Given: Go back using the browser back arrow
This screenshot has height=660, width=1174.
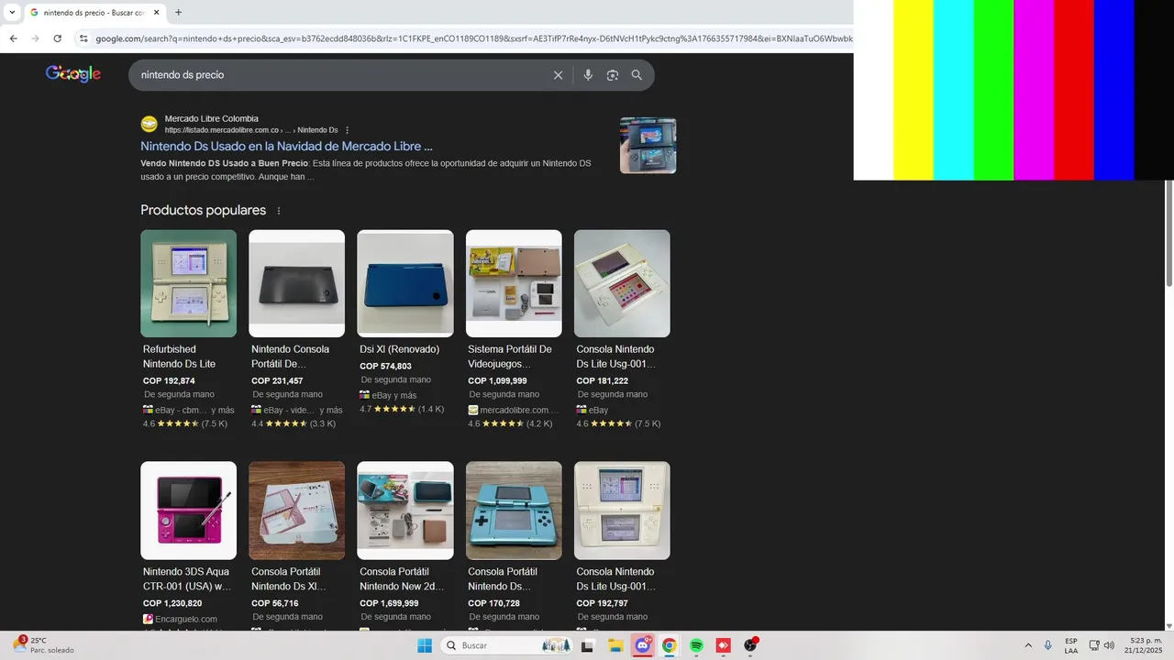Looking at the screenshot, I should tap(13, 38).
